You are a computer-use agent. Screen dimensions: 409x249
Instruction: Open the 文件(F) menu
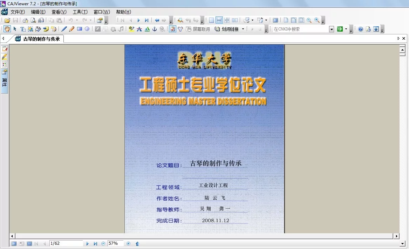(18, 12)
